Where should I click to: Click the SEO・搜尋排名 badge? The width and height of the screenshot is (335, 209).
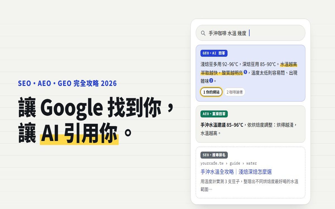[214, 155]
